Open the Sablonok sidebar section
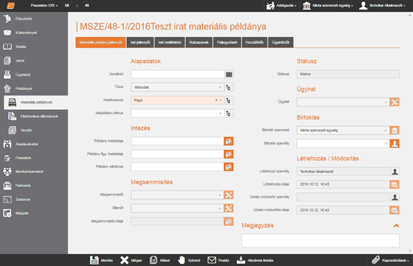The height and width of the screenshot is (266, 413). [x=33, y=199]
